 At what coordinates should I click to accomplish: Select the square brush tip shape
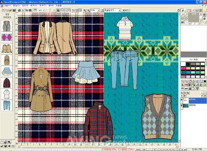[x=204, y=15]
